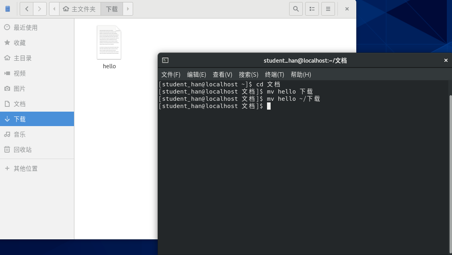Close the file manager window
The height and width of the screenshot is (255, 452).
347,9
